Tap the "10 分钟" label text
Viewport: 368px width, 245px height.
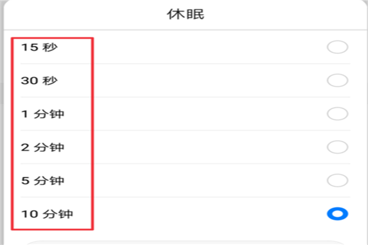point(47,214)
